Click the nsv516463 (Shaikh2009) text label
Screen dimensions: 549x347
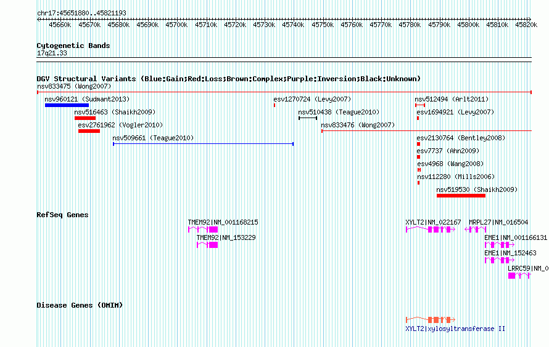[115, 112]
